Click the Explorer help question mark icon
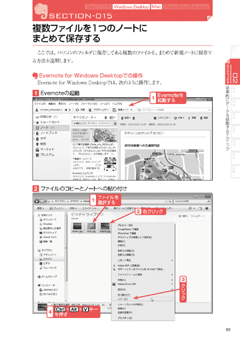This screenshot has width=240, height=340. coord(207,208)
